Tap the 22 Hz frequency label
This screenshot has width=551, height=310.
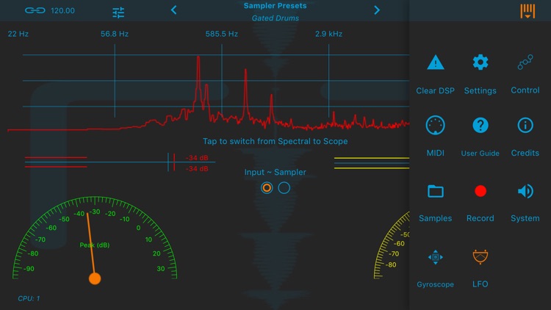click(x=18, y=34)
